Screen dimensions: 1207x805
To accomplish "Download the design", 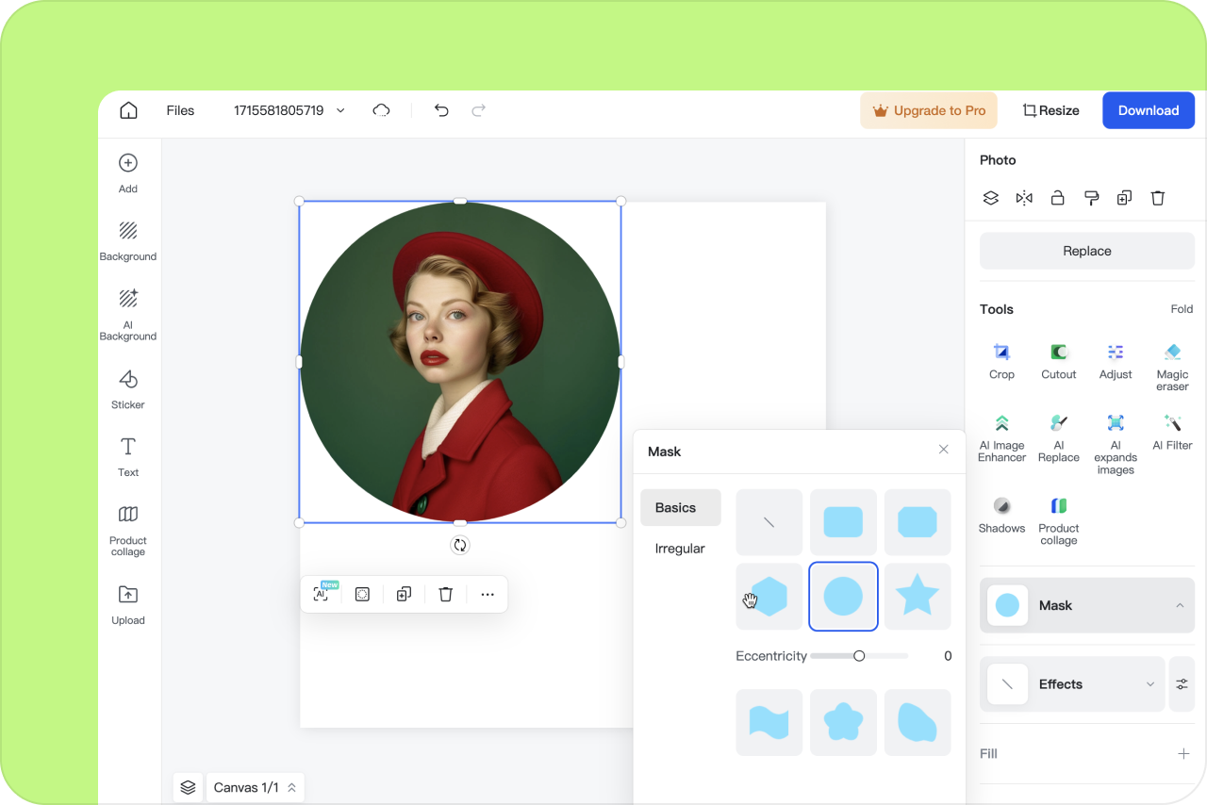I will pyautogui.click(x=1149, y=110).
